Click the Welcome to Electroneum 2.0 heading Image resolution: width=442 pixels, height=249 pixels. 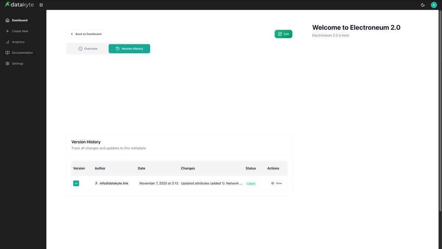(356, 27)
